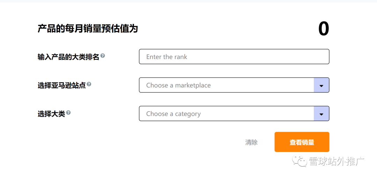Viewport: 377px width, 178px height.
Task: Click the 清除 link to reset
Action: [251, 142]
